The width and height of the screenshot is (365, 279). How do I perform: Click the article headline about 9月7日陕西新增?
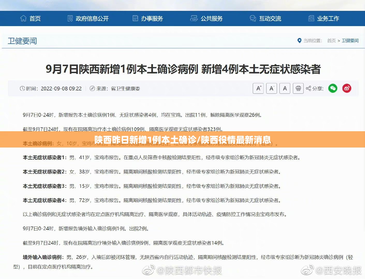click(x=183, y=69)
